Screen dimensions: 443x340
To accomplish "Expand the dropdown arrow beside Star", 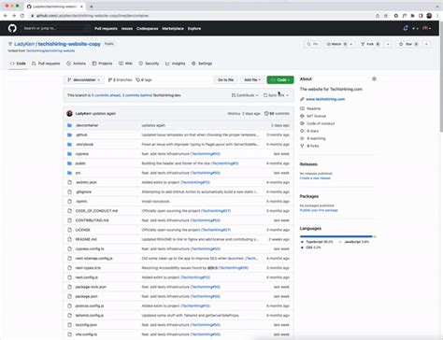I will pyautogui.click(x=426, y=44).
